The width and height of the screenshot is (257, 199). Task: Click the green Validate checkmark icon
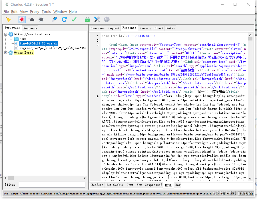click(74, 19)
